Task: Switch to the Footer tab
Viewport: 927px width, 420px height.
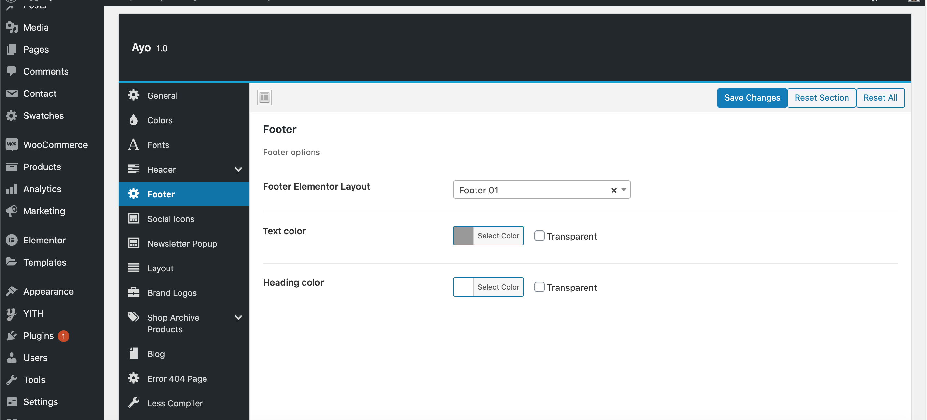Action: [x=161, y=194]
